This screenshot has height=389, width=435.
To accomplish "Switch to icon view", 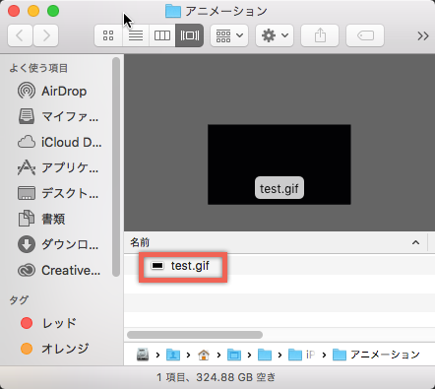I will click(x=108, y=35).
